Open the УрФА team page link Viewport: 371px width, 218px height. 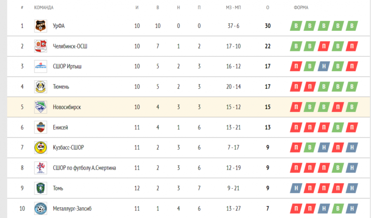click(59, 26)
